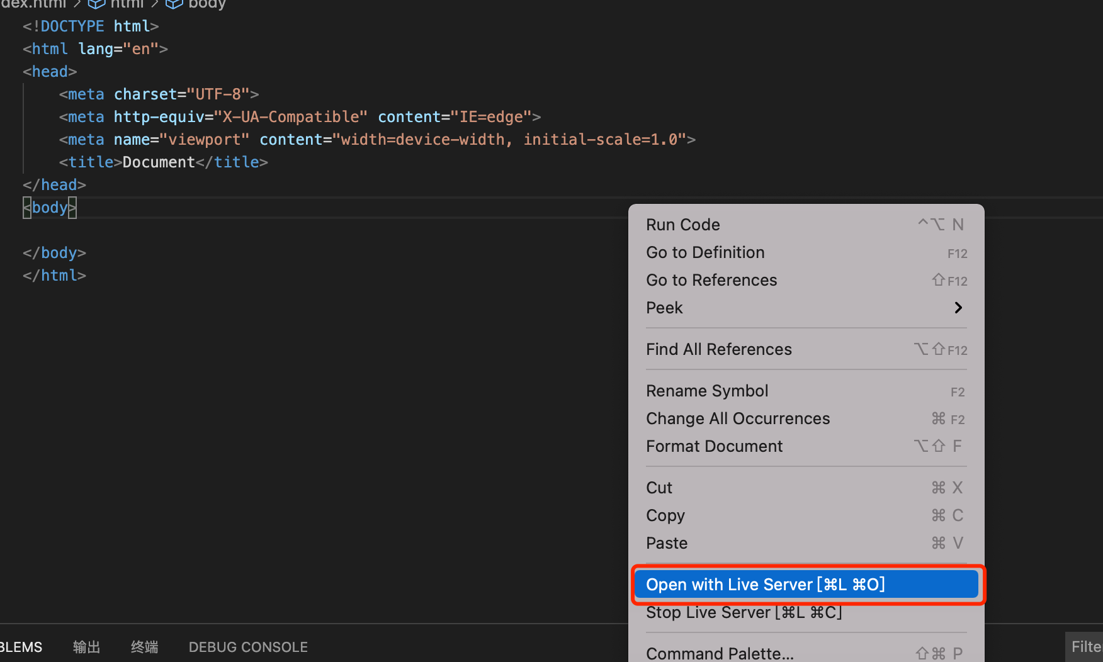This screenshot has width=1103, height=662.
Task: Open Command Palette from context menu
Action: [x=806, y=653]
